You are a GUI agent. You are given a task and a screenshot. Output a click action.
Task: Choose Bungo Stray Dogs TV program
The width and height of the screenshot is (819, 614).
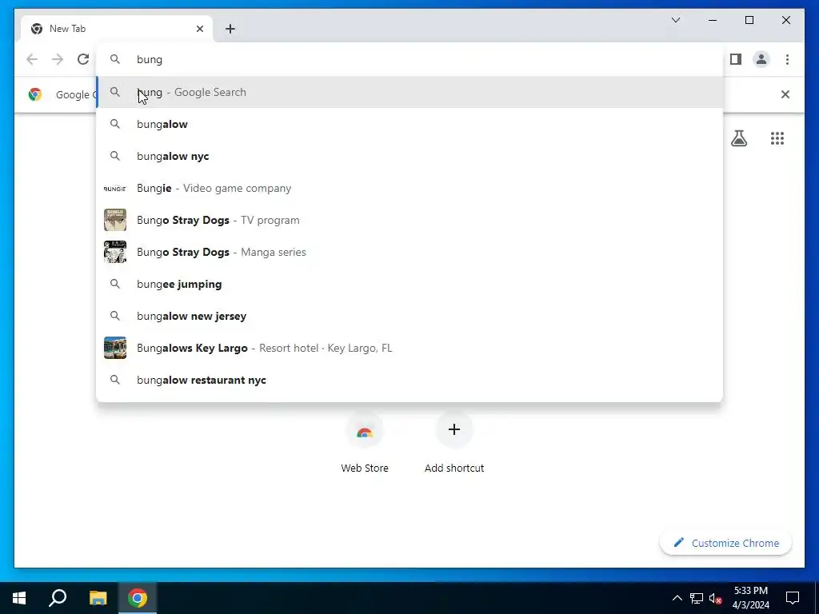(x=409, y=220)
